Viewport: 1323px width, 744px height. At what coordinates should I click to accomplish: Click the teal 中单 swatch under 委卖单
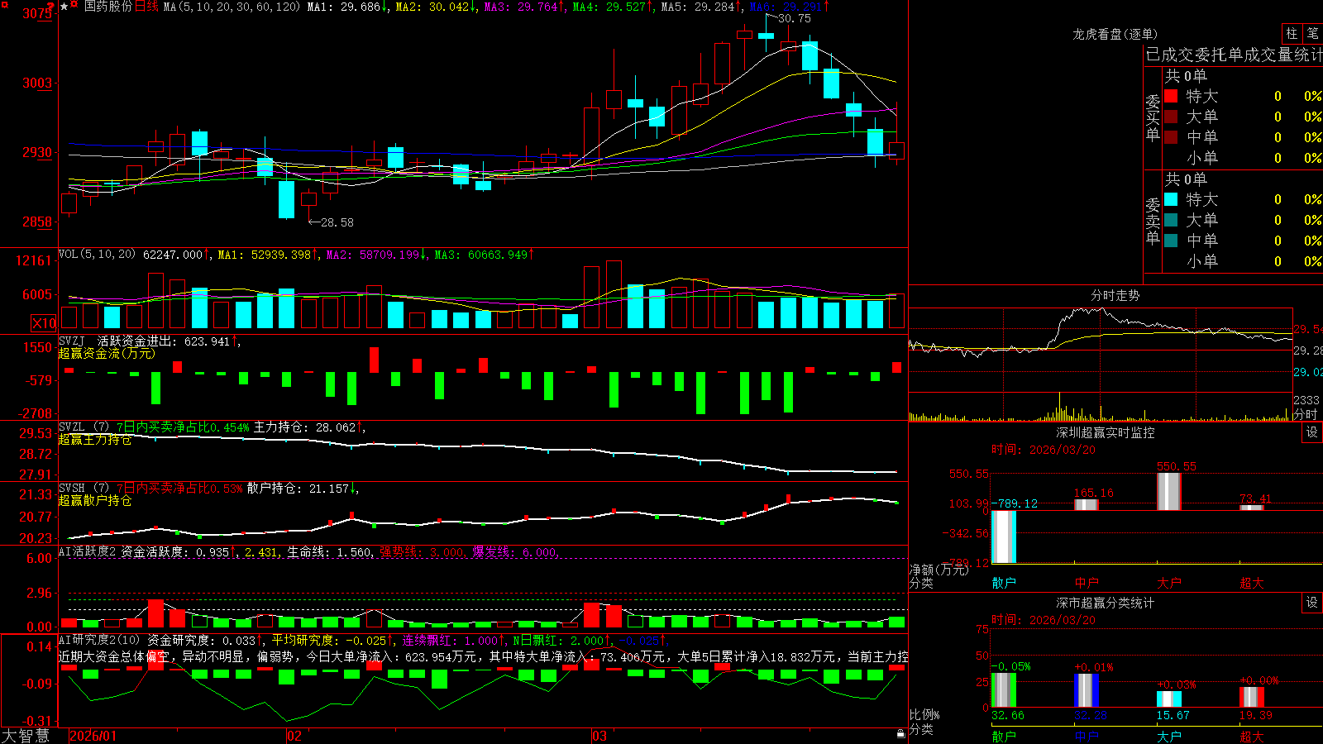point(1171,241)
